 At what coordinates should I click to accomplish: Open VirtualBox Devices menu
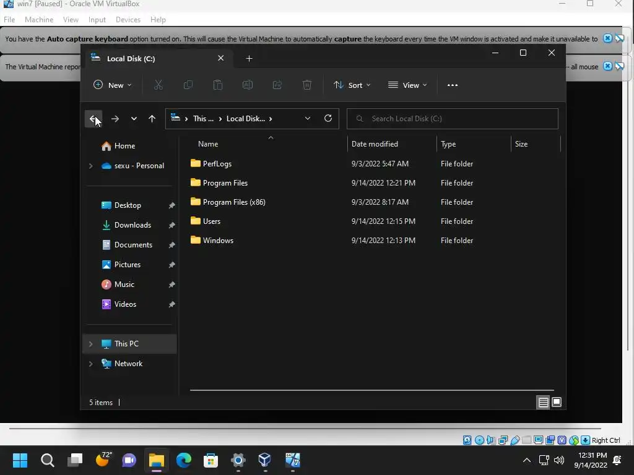click(128, 19)
